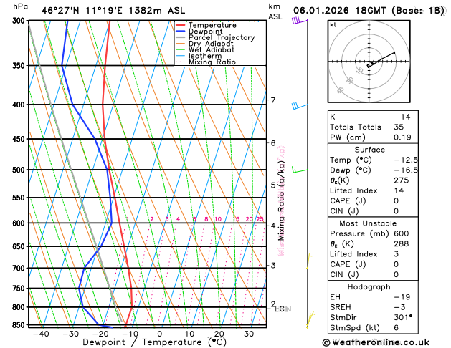
Task: Click the Mixing Ratio legend entry
Action: pos(206,62)
